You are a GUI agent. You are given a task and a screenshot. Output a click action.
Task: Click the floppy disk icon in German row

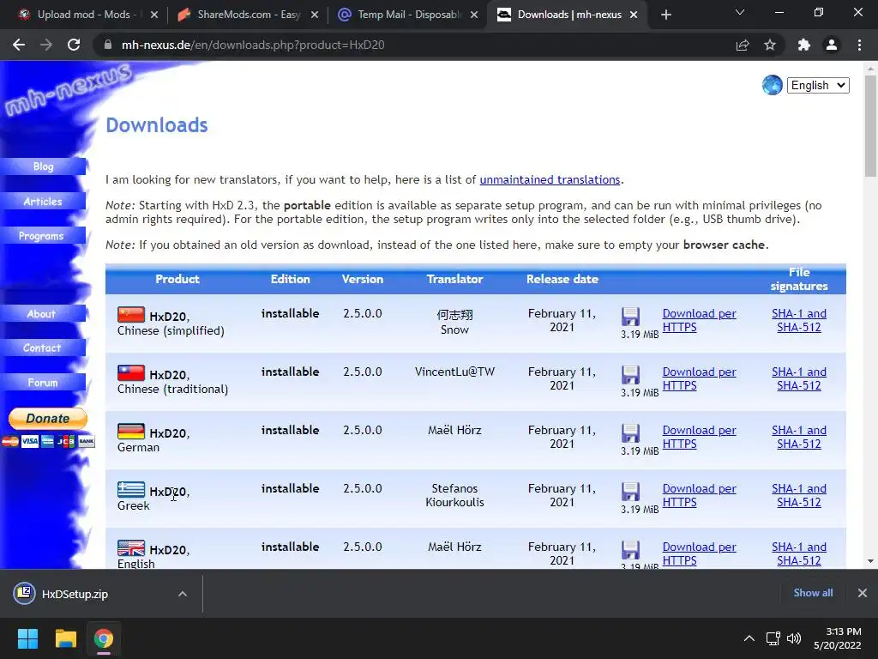tap(630, 433)
